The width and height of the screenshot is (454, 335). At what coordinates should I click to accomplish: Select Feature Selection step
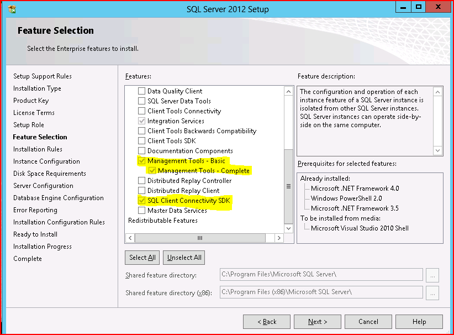[40, 137]
